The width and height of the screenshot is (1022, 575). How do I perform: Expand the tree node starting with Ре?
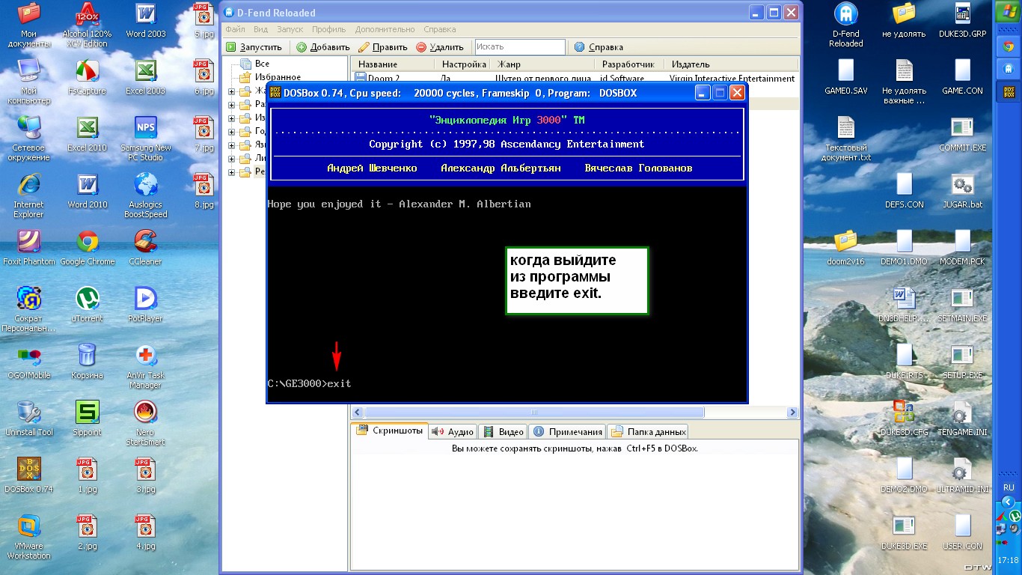(232, 172)
